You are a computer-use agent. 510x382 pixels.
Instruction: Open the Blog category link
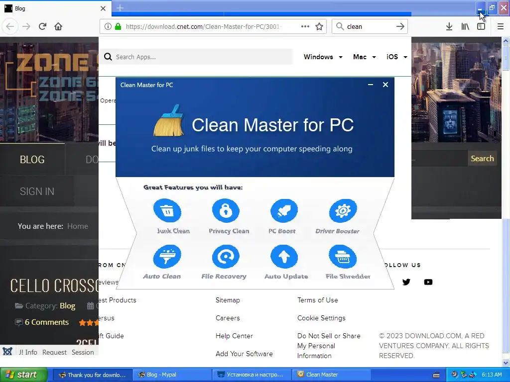point(67,306)
